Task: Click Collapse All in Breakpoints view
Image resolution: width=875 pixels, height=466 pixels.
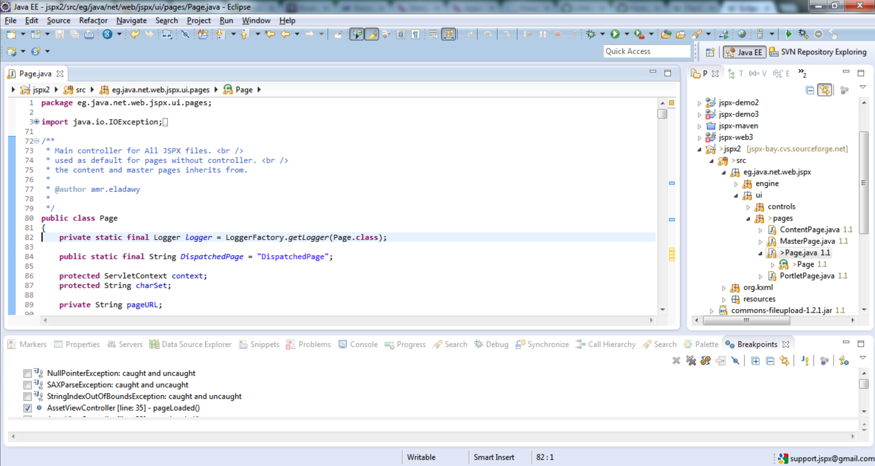Action: (770, 361)
